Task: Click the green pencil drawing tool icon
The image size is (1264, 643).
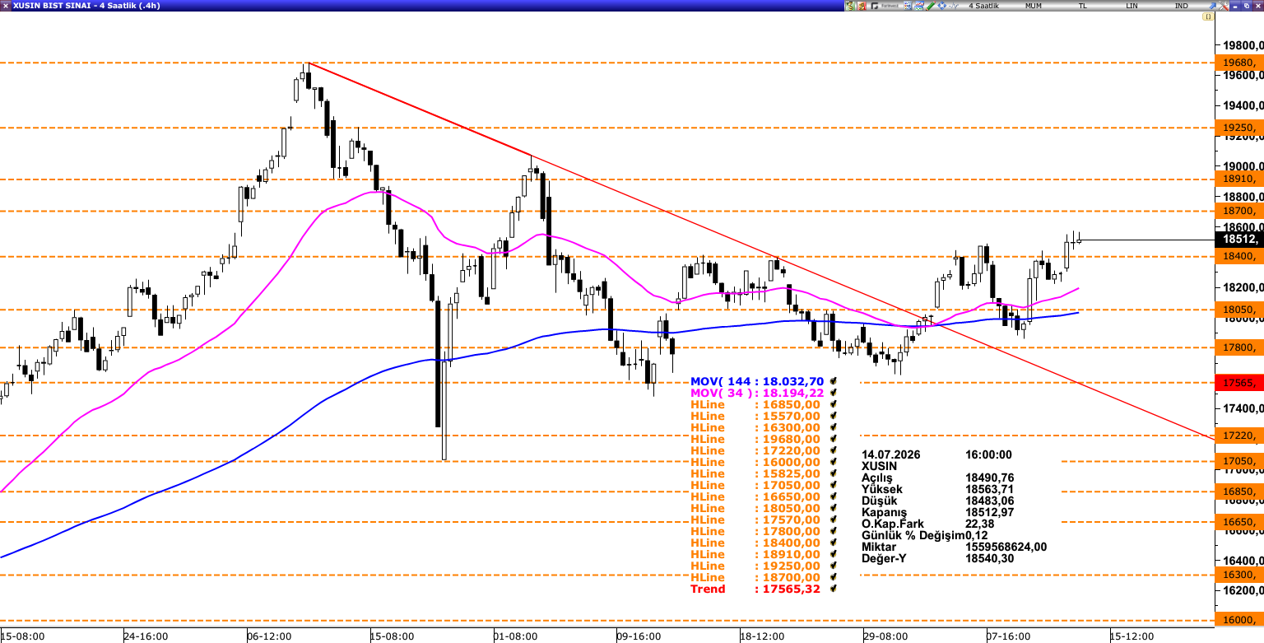Action: 931,6
